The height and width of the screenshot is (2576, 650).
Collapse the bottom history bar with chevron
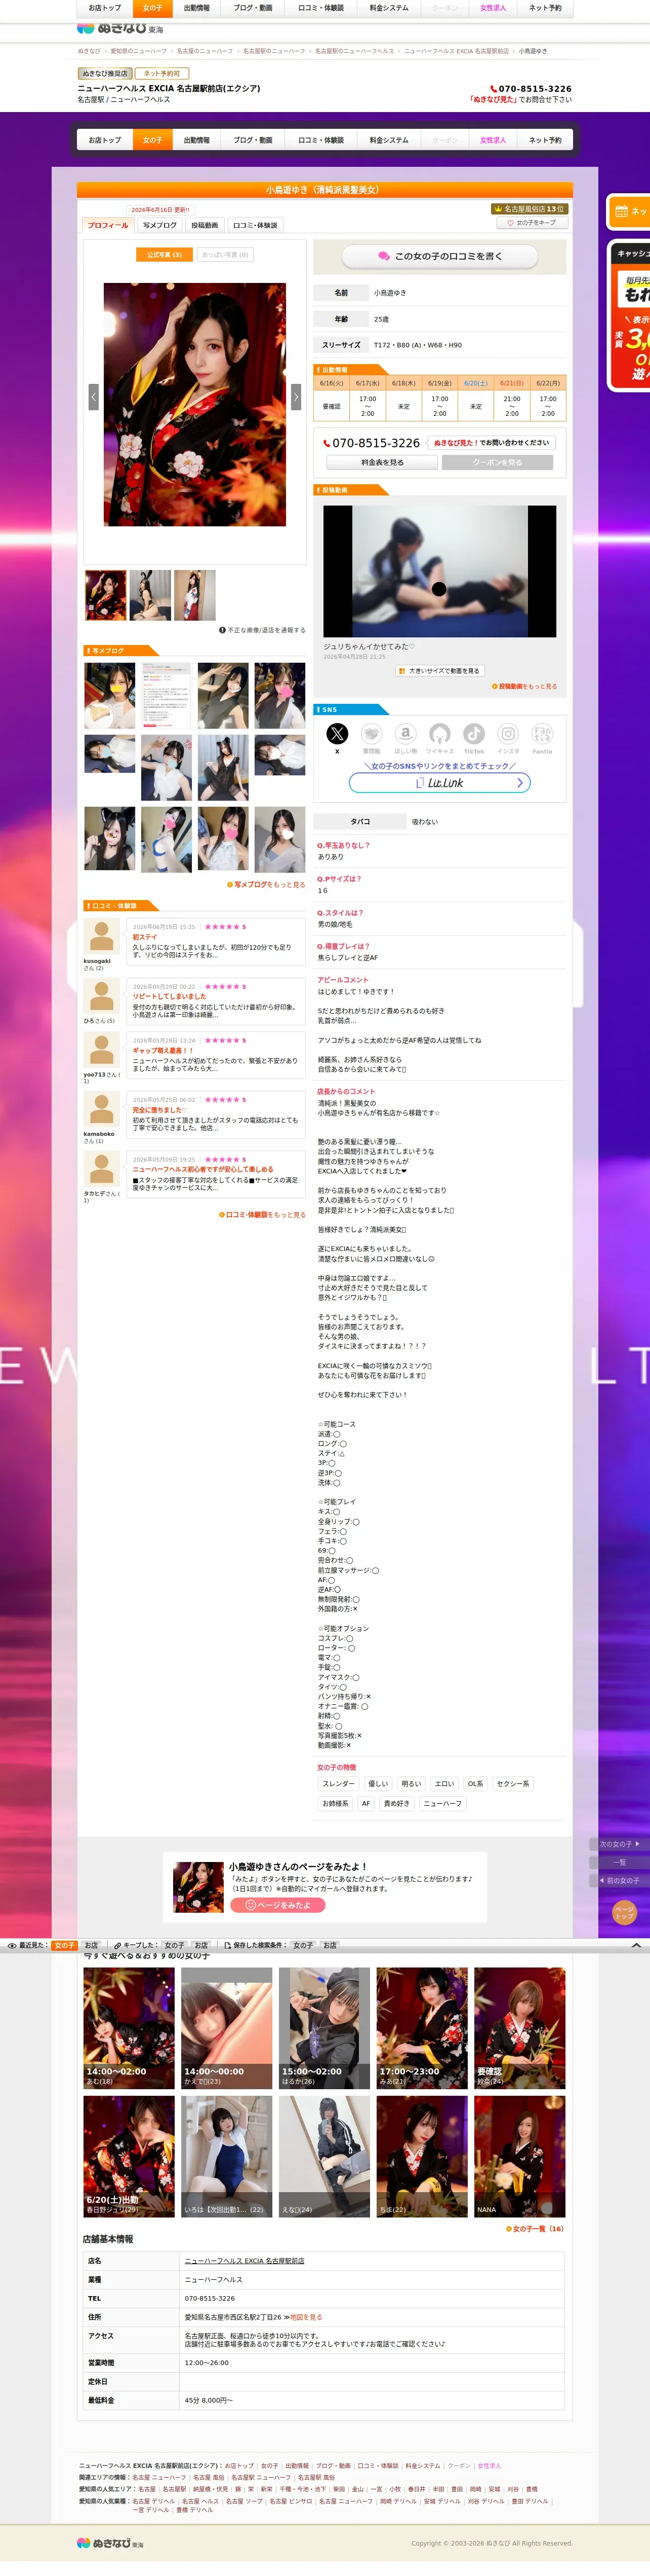[636, 1945]
